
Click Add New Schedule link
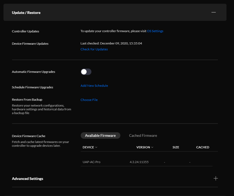[94, 86]
